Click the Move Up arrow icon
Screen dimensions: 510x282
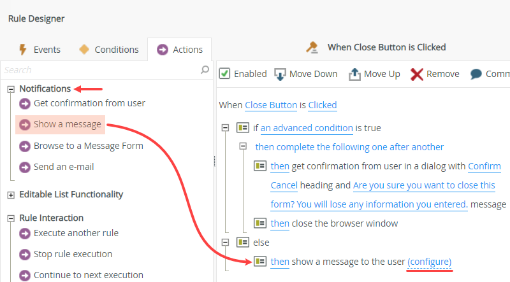click(x=354, y=74)
